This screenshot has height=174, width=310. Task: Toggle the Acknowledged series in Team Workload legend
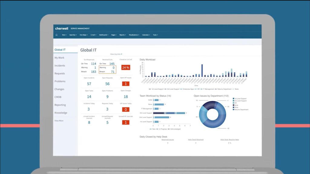(x=174, y=129)
